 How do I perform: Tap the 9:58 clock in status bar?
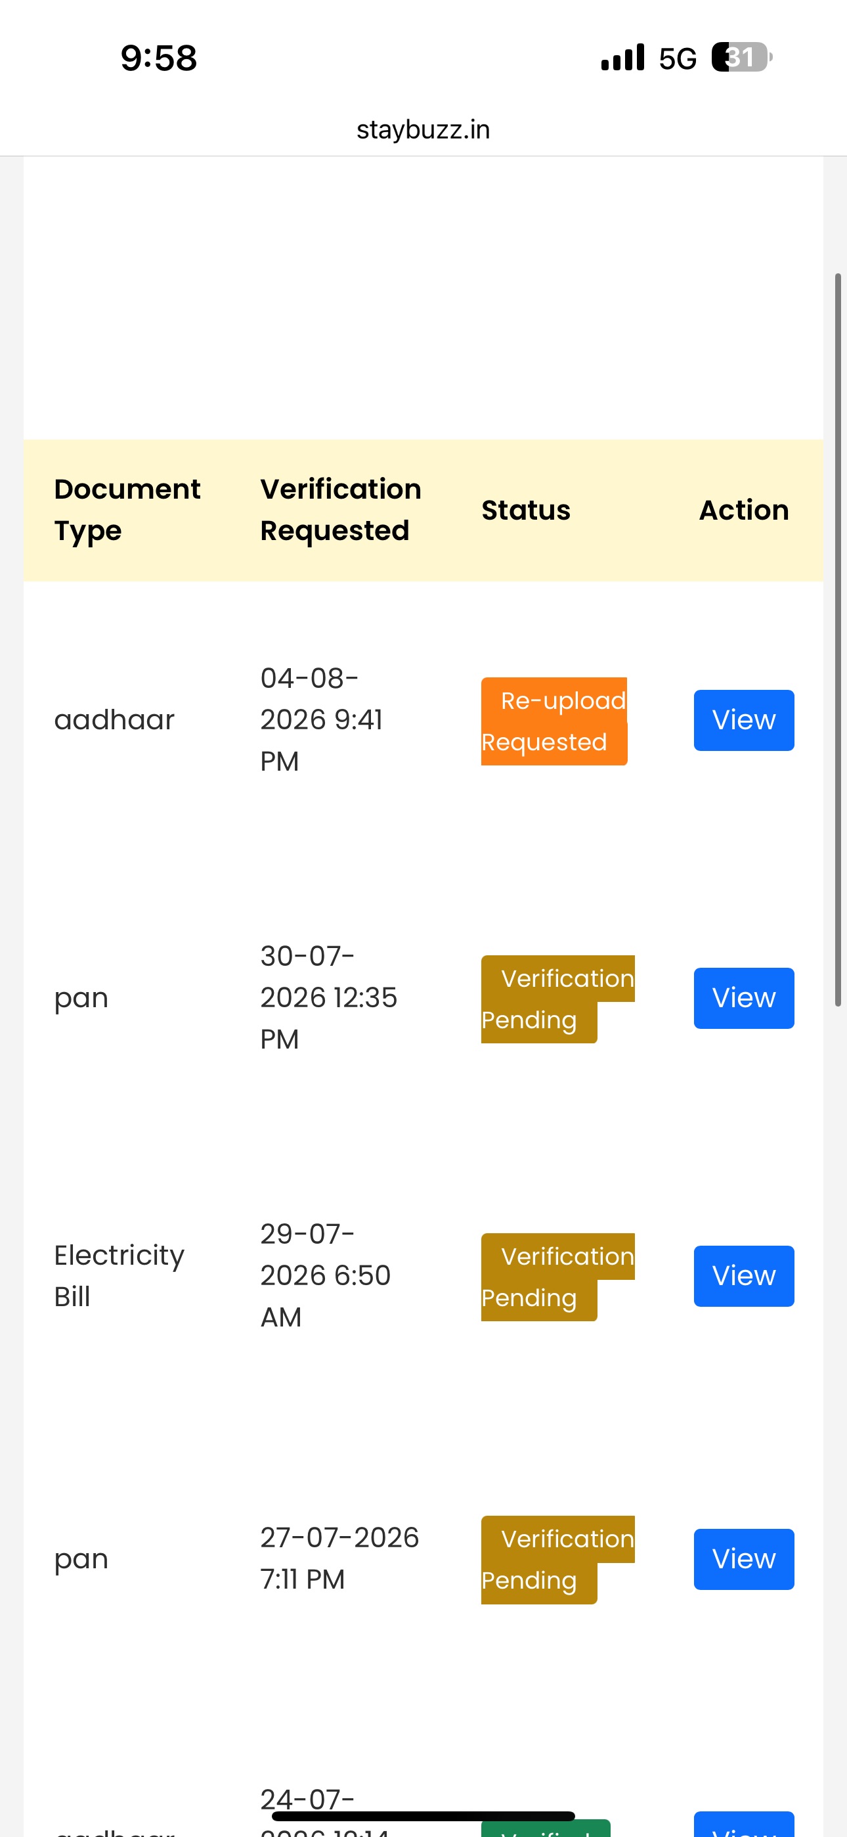(158, 58)
